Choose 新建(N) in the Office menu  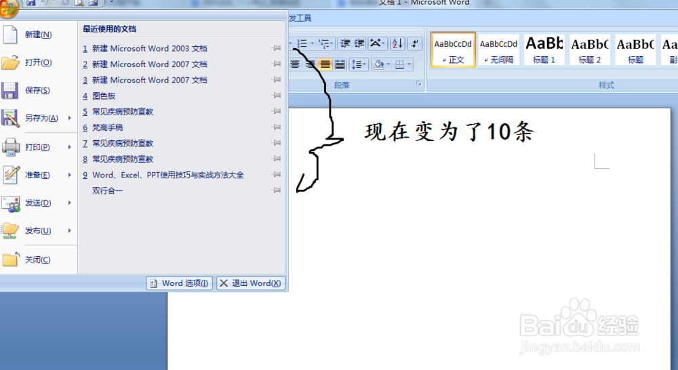[38, 35]
